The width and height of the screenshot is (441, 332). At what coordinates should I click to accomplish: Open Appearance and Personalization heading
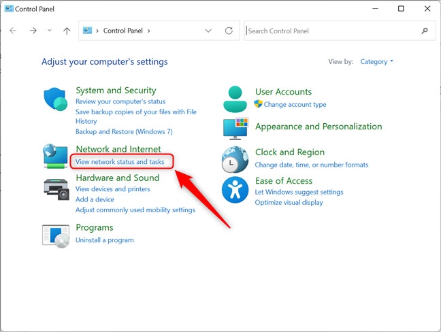click(318, 127)
